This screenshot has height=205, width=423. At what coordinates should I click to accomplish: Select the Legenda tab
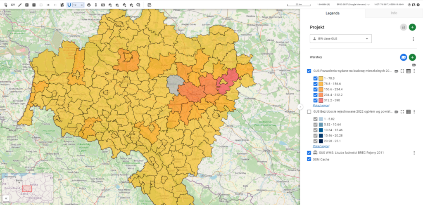pyautogui.click(x=333, y=13)
